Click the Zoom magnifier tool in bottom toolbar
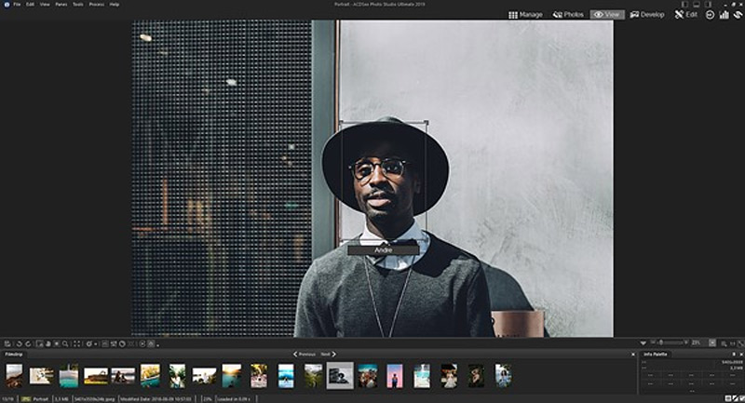 pos(65,343)
